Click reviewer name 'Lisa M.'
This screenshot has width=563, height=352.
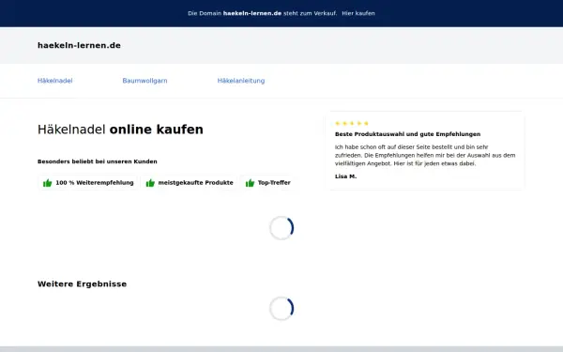345,176
